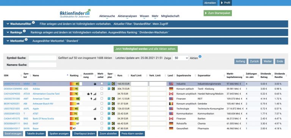Open the Profil dropdown in top bar

point(226,3)
